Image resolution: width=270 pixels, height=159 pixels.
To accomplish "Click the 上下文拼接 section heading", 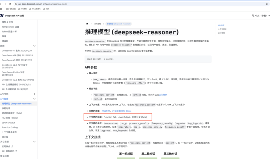I will 93,137.
